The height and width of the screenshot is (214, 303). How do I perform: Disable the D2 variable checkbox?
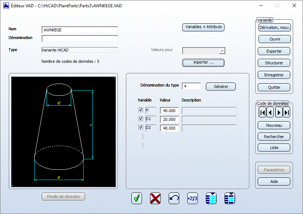coord(141,127)
